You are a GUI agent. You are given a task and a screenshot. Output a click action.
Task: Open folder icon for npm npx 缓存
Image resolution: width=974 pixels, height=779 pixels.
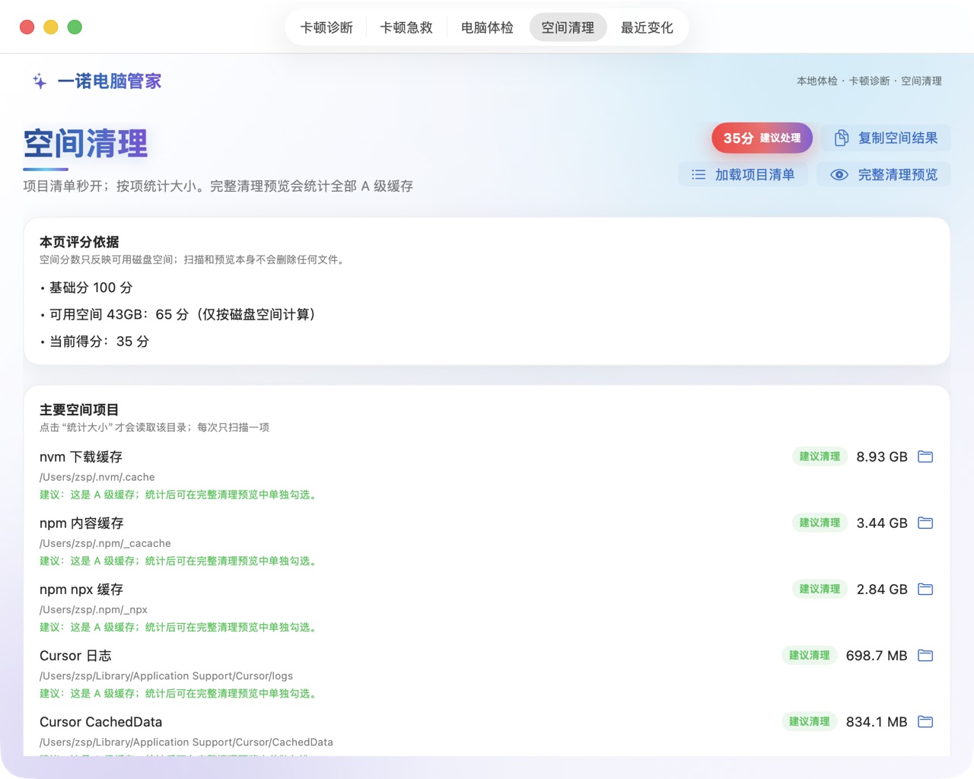click(925, 589)
